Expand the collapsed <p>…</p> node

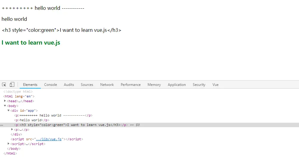click(12, 130)
